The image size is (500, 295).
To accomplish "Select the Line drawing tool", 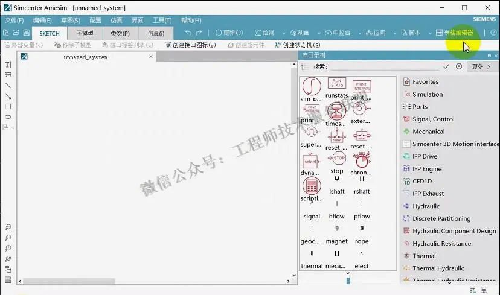I will point(8,86).
